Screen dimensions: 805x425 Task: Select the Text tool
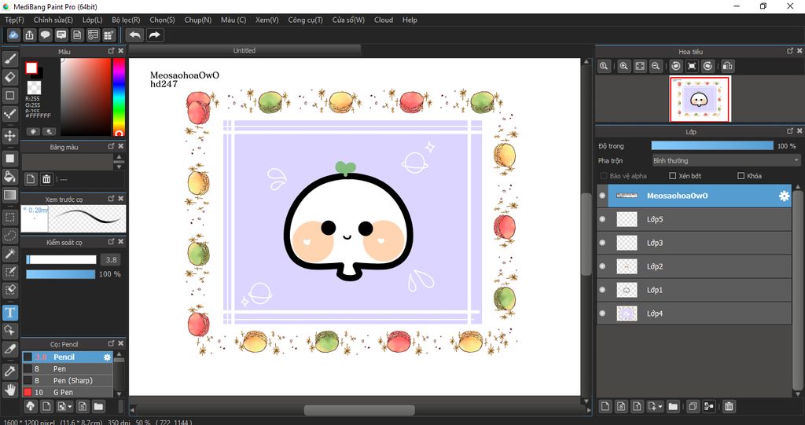(x=9, y=312)
